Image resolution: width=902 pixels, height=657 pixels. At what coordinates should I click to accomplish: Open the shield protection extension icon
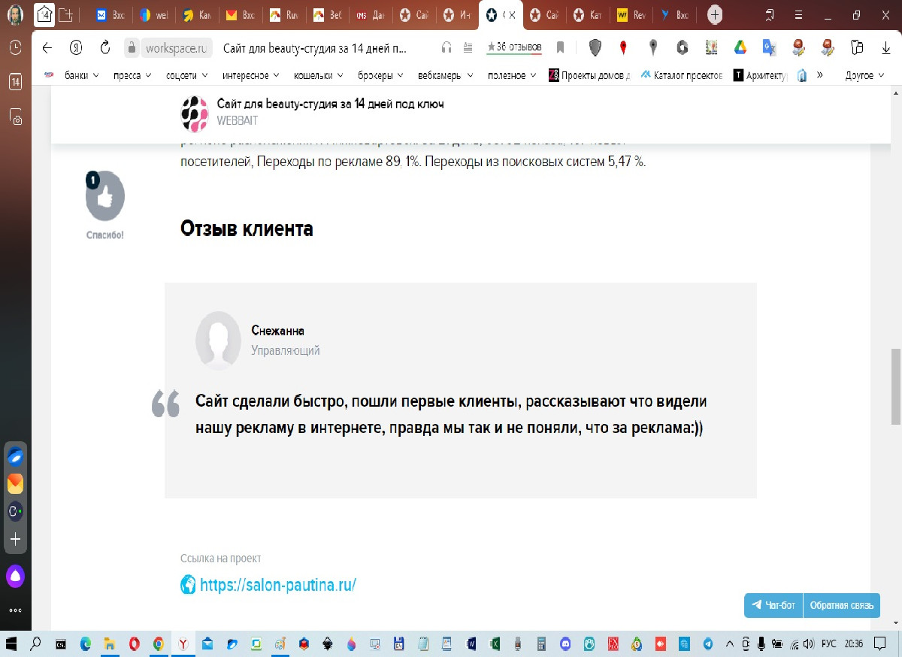(595, 48)
